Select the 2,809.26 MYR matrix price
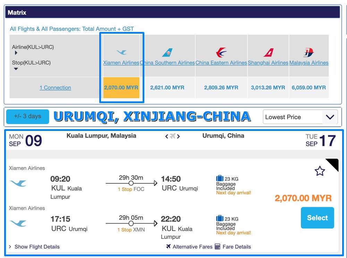Screen dimensions: 347x258 click(221, 88)
